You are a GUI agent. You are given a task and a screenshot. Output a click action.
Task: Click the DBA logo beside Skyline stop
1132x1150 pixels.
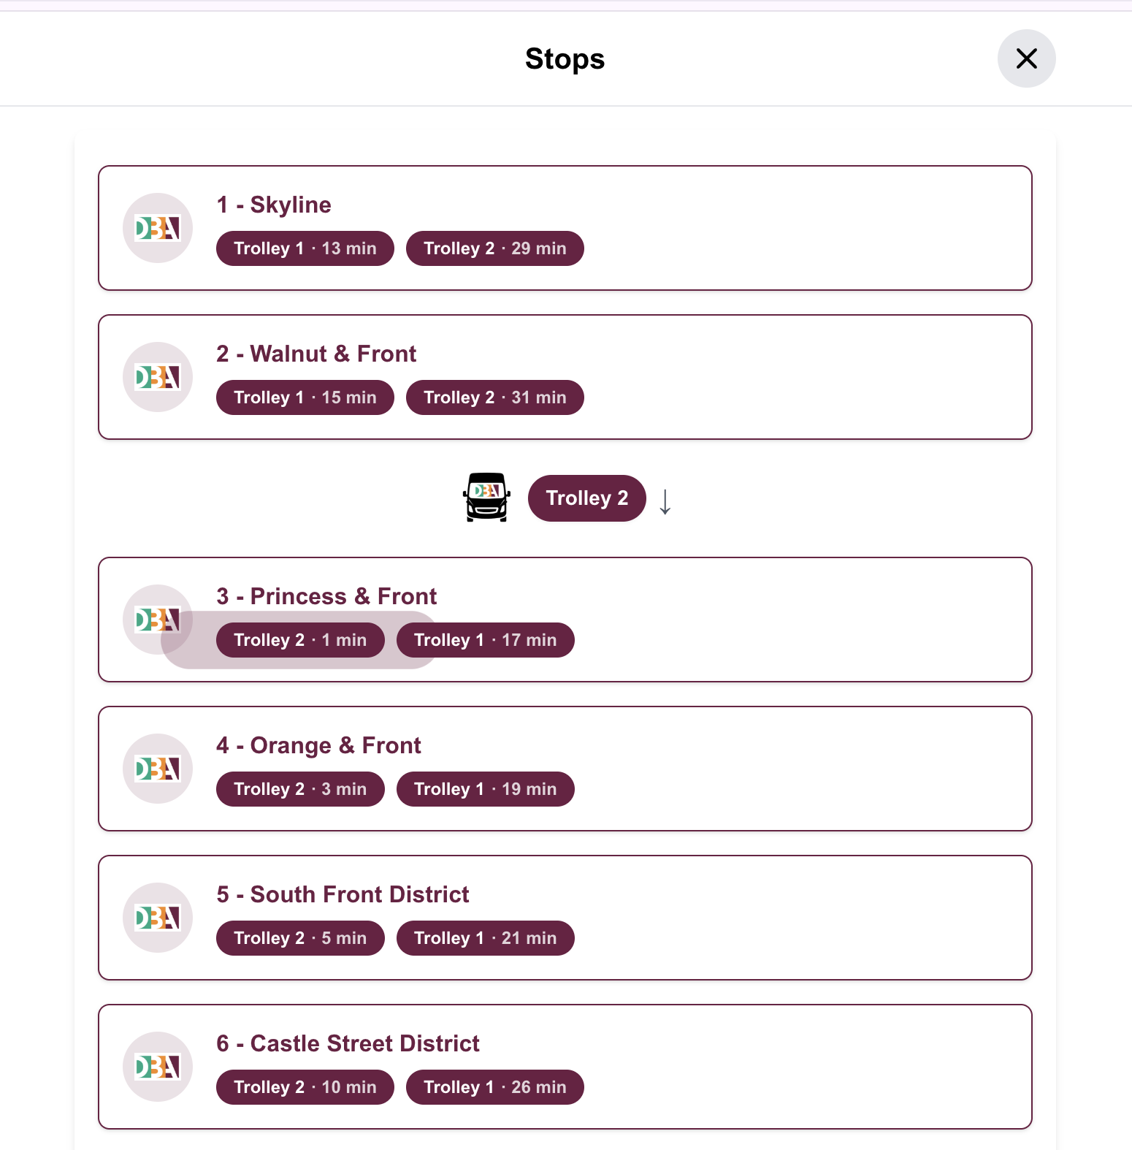[x=157, y=227]
